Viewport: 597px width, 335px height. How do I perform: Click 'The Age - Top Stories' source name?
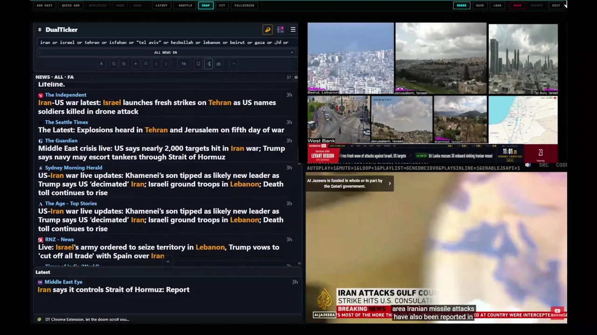(x=71, y=204)
